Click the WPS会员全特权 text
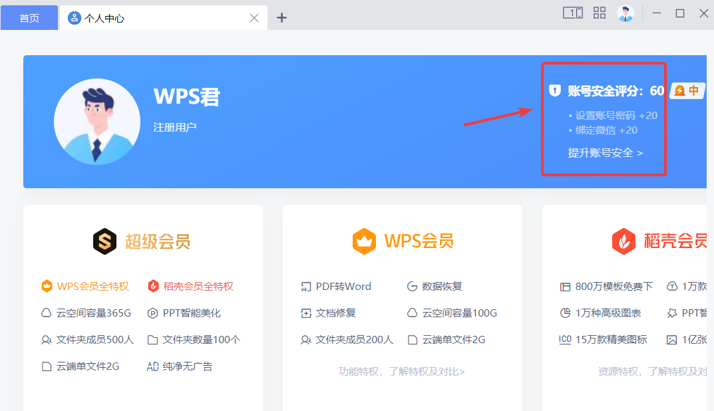This screenshot has width=714, height=411. (x=93, y=286)
